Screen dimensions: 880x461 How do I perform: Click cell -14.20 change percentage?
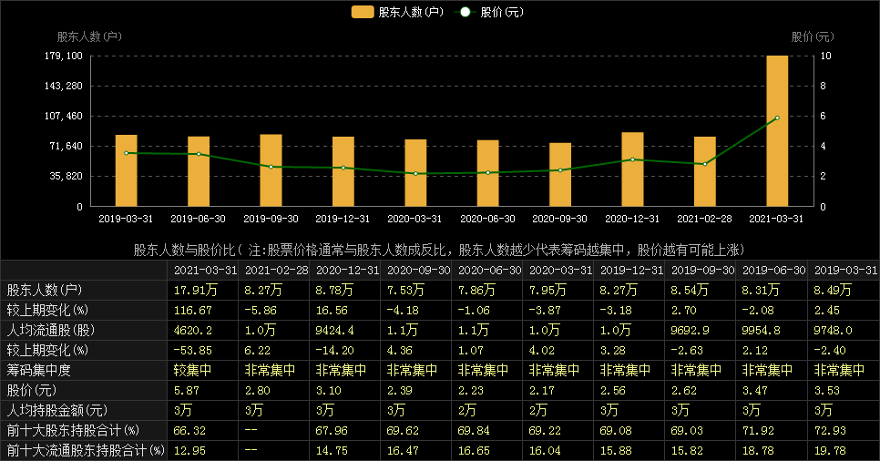click(x=335, y=351)
